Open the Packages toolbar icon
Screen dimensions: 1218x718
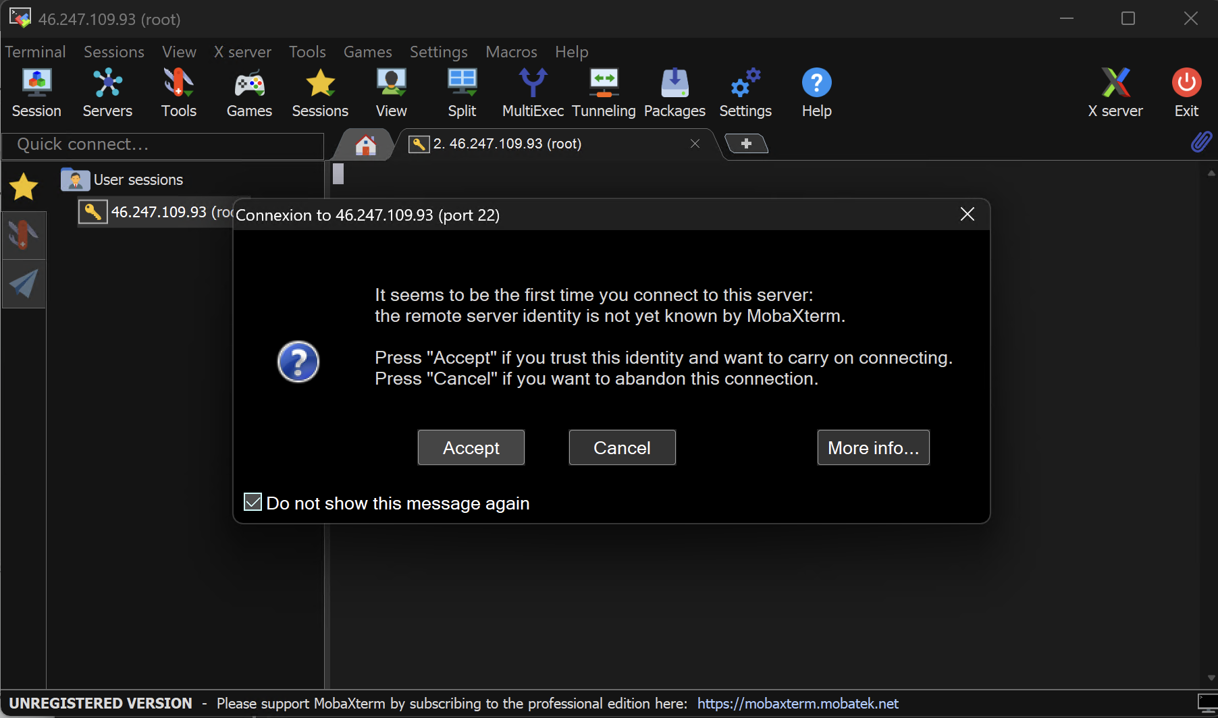click(674, 93)
